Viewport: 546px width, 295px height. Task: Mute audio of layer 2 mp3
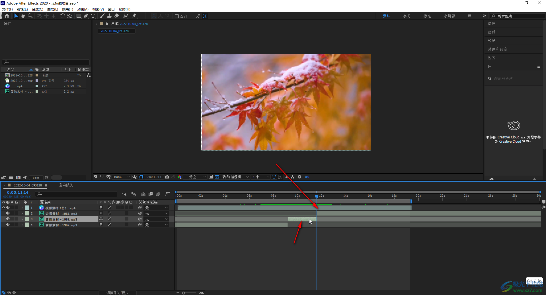point(8,213)
